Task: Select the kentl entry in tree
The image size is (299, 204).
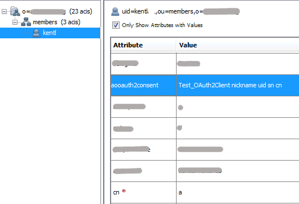Action: [50, 33]
